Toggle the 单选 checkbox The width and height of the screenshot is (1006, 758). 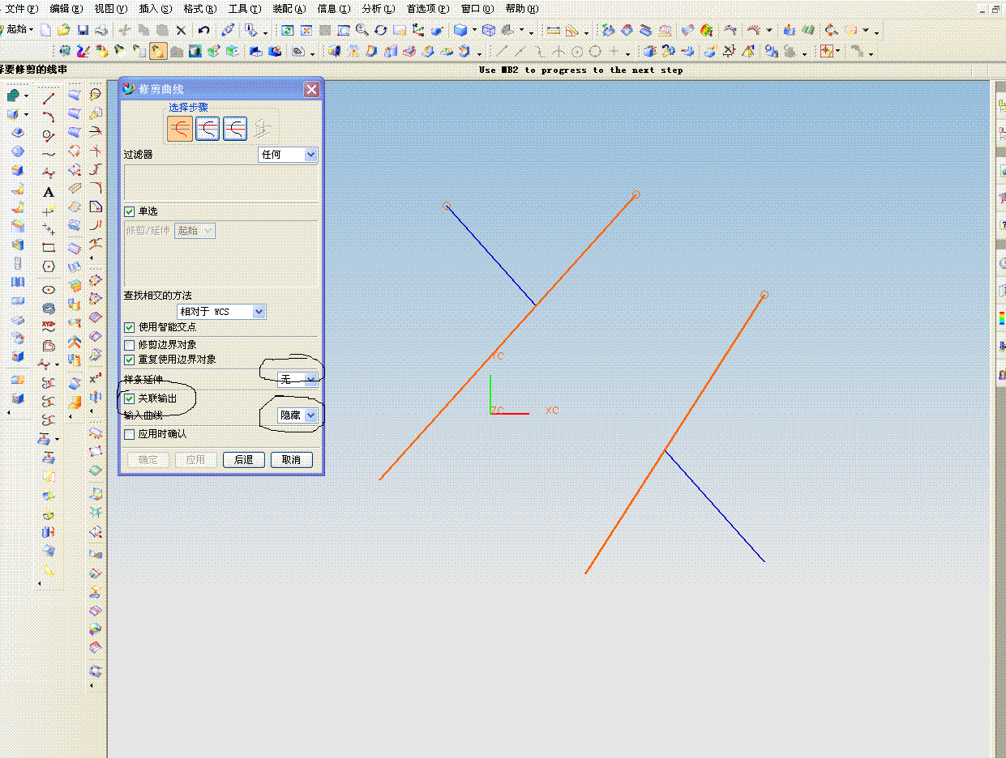129,211
